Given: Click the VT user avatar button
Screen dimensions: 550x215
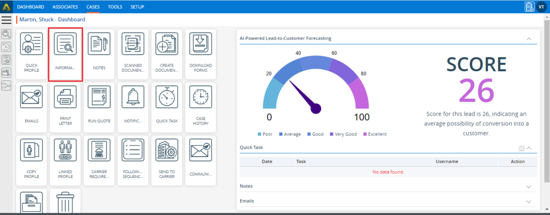Looking at the screenshot, I should (541, 6).
